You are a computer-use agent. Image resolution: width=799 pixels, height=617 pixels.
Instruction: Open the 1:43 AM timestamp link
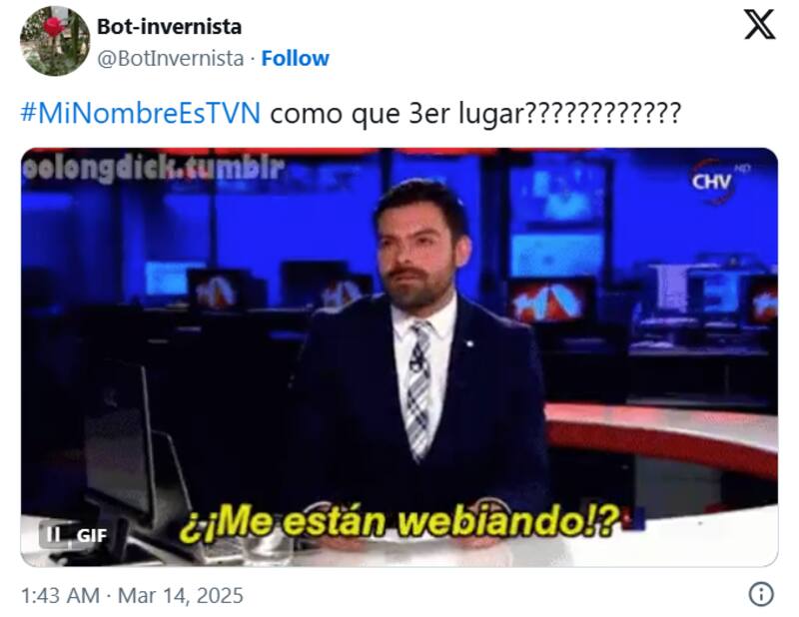tap(60, 595)
